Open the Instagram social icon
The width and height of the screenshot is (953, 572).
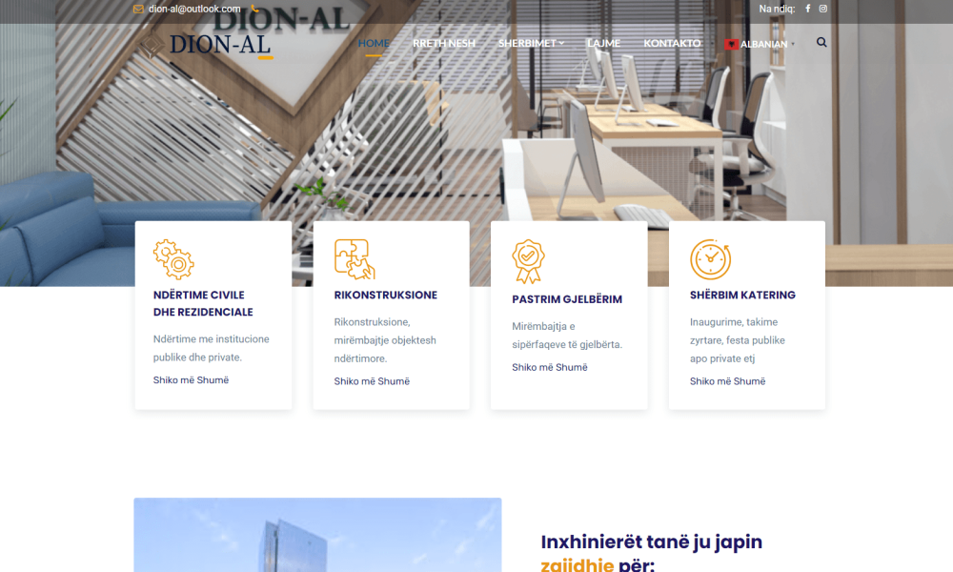click(x=823, y=9)
